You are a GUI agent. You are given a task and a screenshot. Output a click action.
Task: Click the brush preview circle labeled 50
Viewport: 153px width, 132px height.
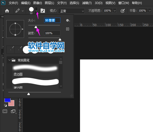31,10
